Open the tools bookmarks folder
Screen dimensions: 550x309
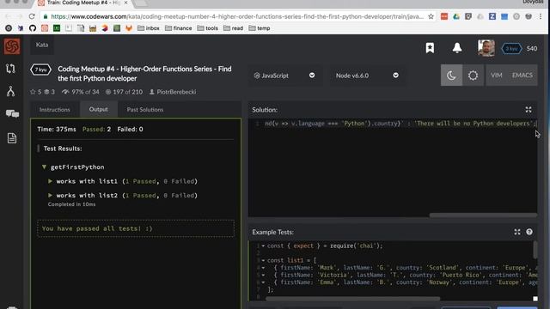click(208, 28)
